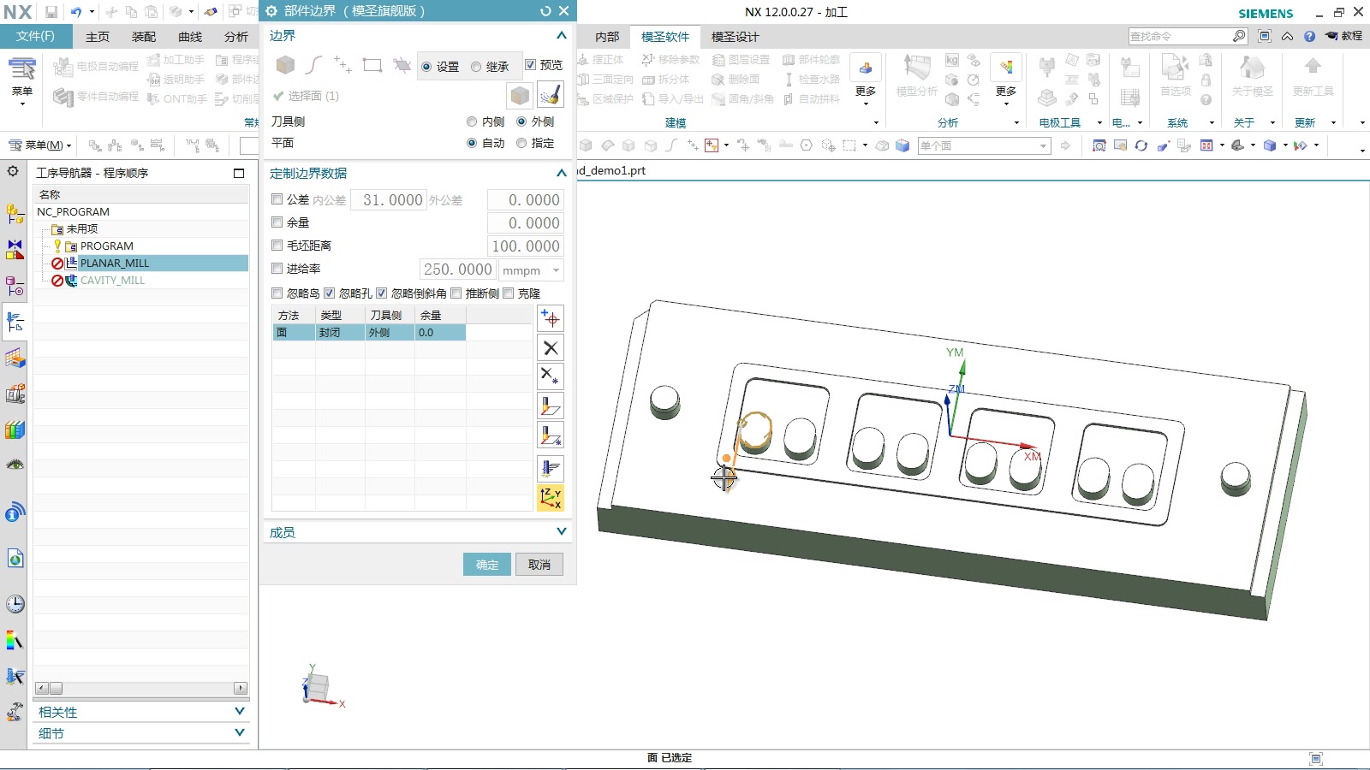The width and height of the screenshot is (1370, 770).
Task: Select the 继承 radio button
Action: [476, 67]
